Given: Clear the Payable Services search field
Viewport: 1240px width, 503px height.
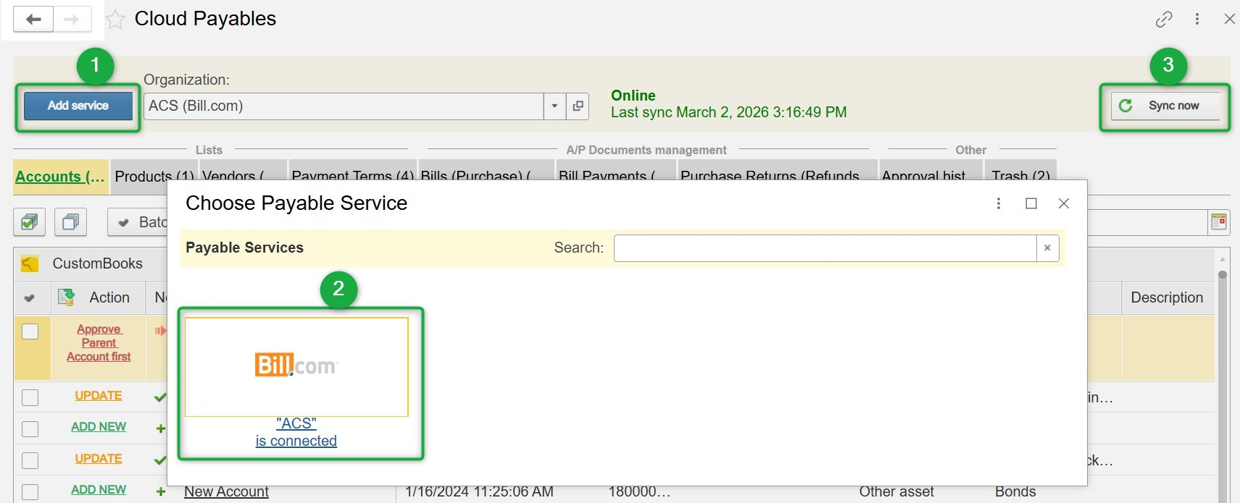Looking at the screenshot, I should (x=1047, y=248).
